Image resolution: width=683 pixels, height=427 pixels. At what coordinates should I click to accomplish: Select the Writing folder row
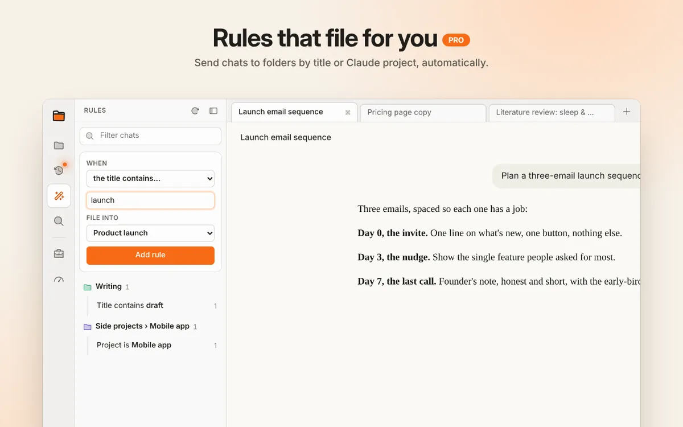150,286
